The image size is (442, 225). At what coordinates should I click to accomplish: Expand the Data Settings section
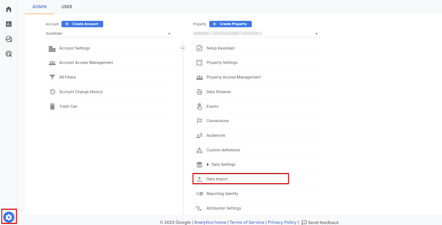pos(208,165)
